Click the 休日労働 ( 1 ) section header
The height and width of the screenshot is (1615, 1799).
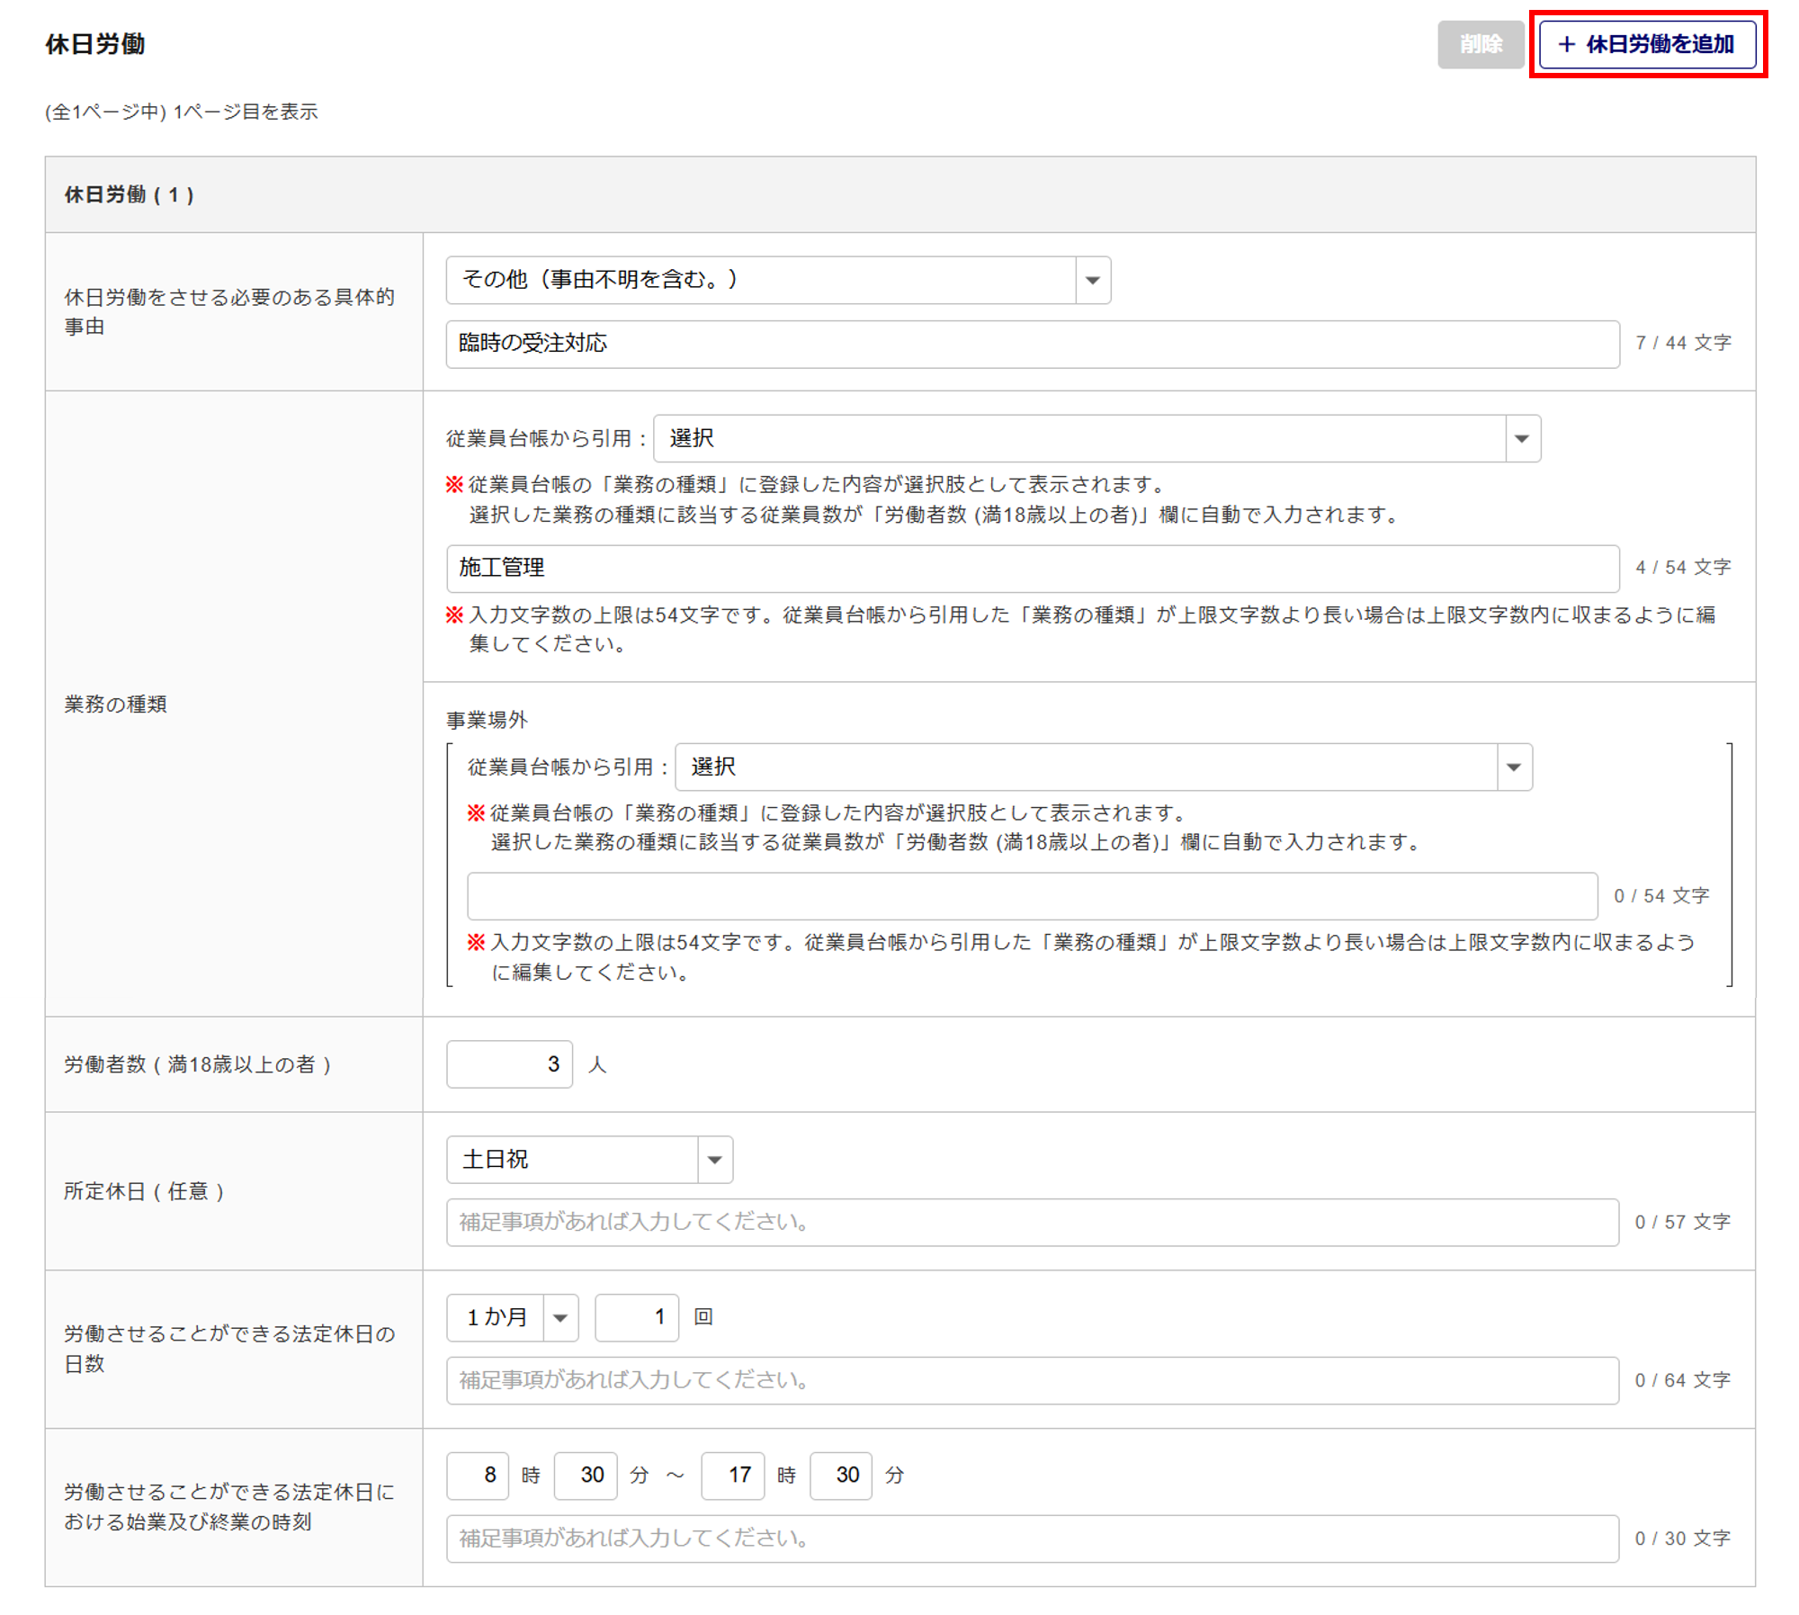click(129, 195)
